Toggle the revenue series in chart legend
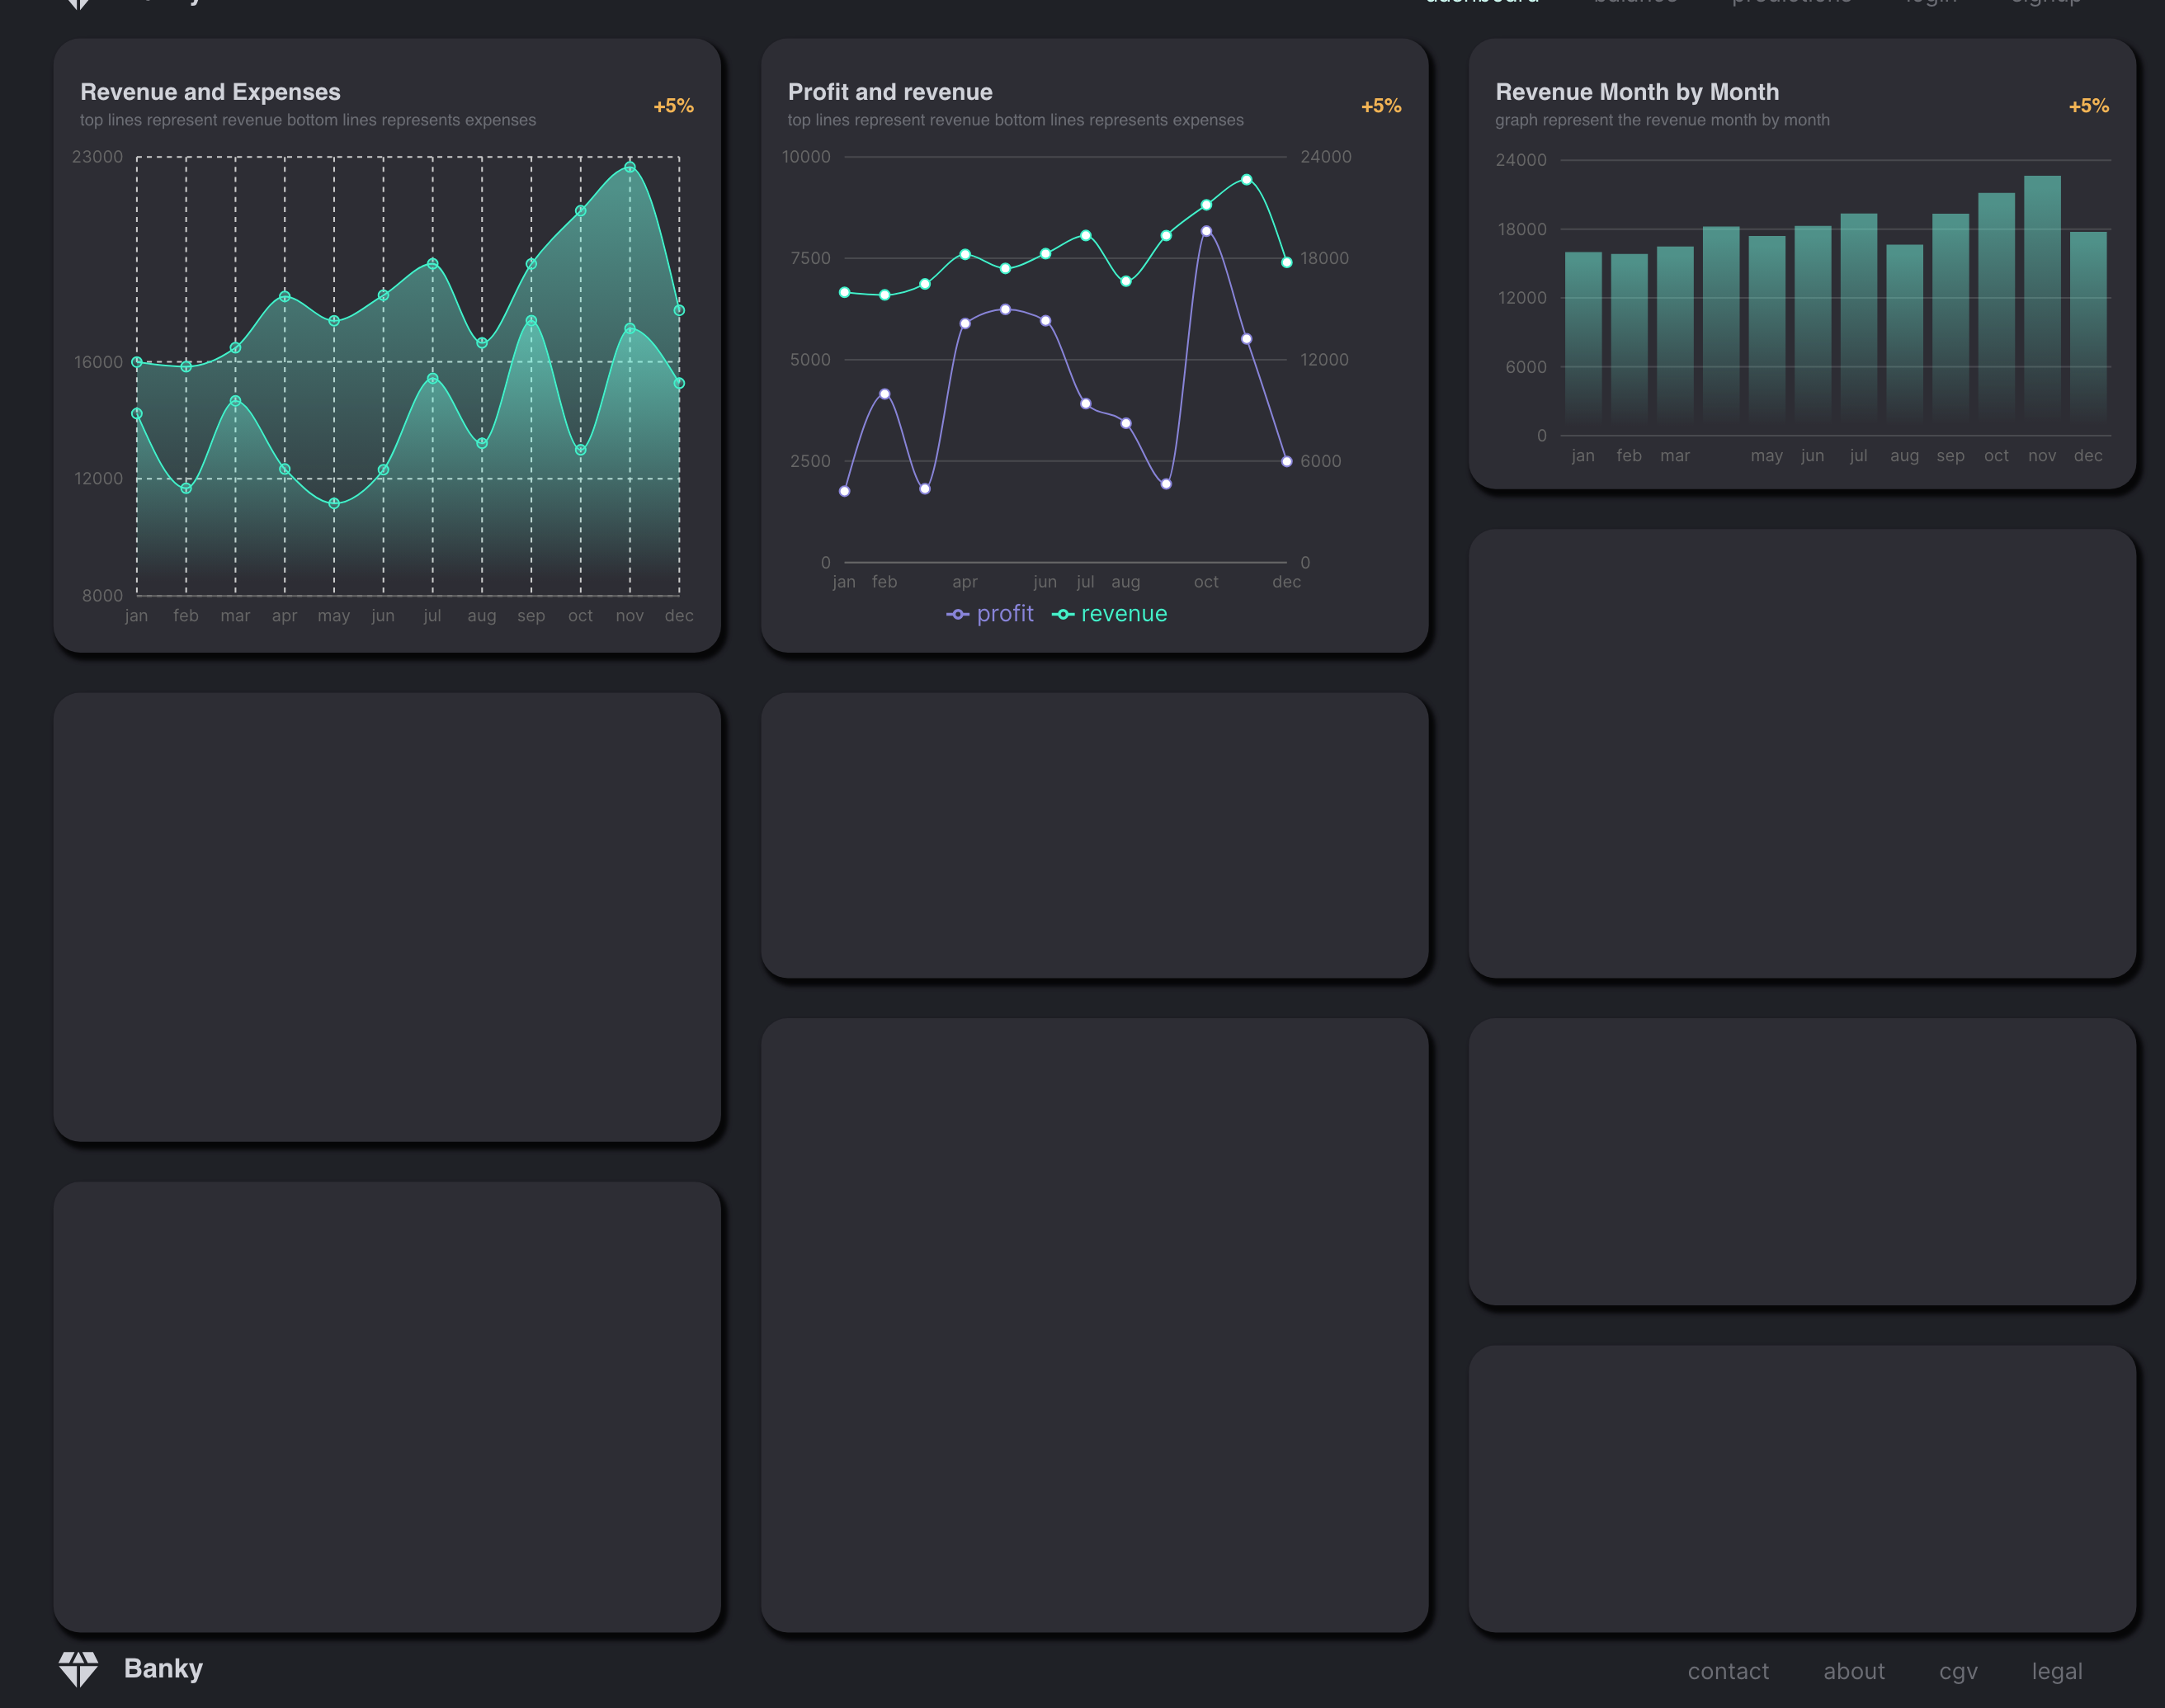Image resolution: width=2165 pixels, height=1708 pixels. click(x=1110, y=614)
